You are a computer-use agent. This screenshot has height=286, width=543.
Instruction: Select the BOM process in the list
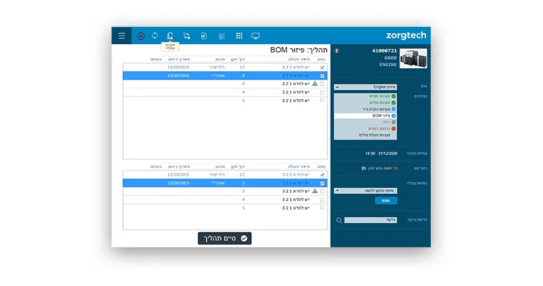coord(365,116)
